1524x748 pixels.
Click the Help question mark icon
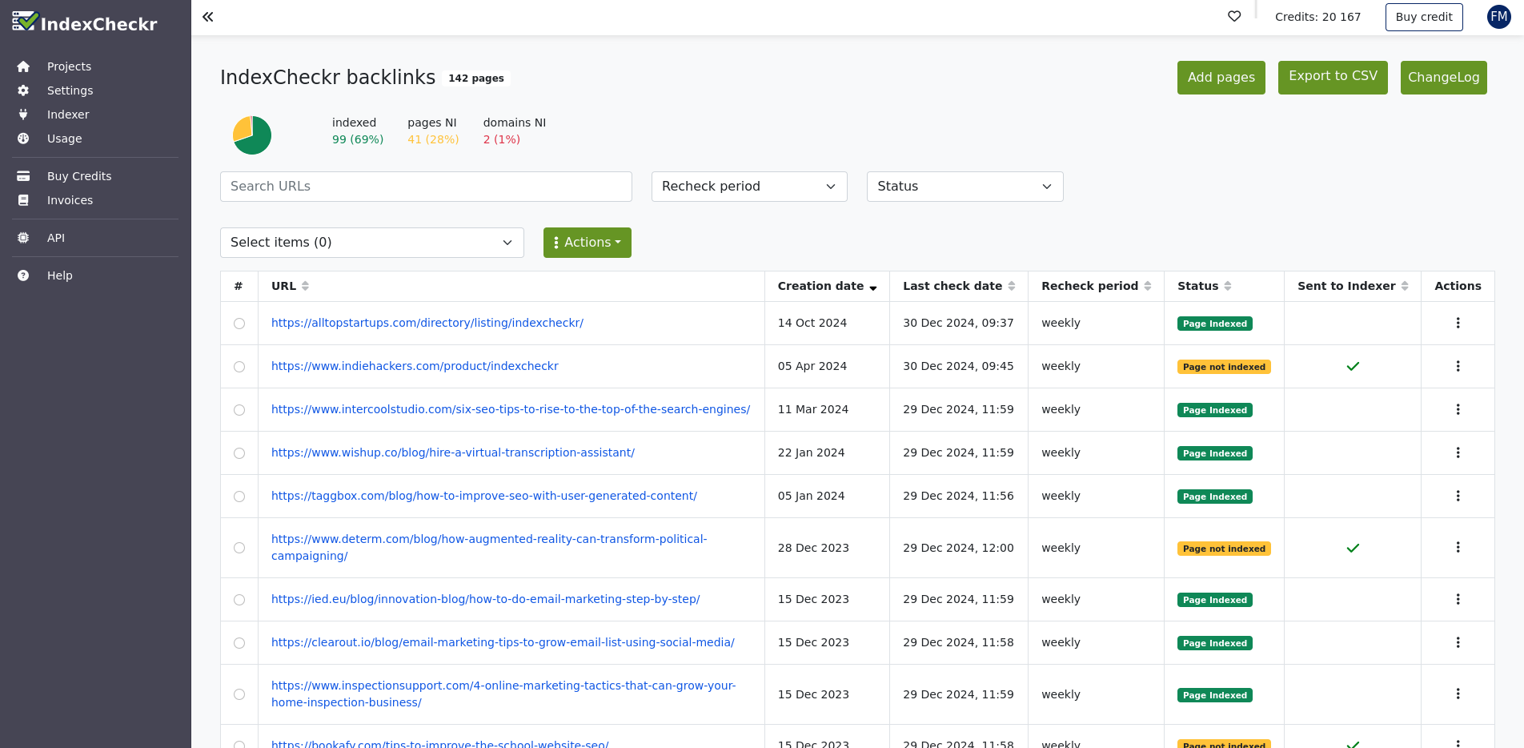23,275
